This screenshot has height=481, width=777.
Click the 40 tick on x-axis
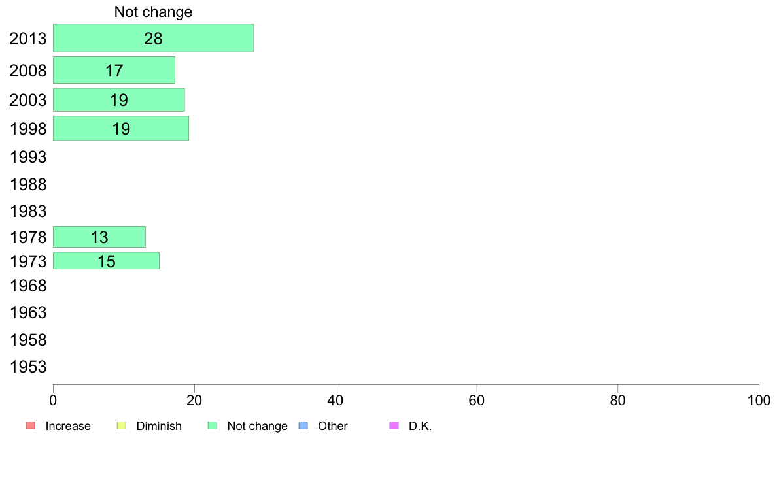(x=336, y=400)
